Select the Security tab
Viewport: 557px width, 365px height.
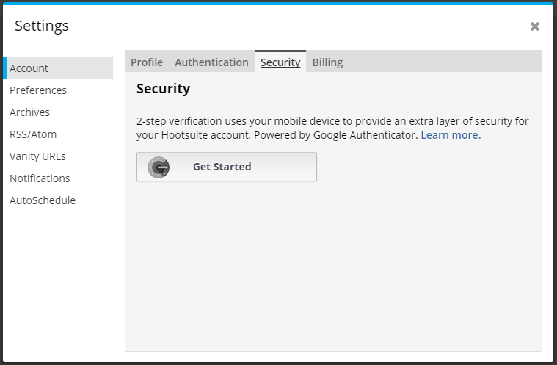[x=280, y=62]
